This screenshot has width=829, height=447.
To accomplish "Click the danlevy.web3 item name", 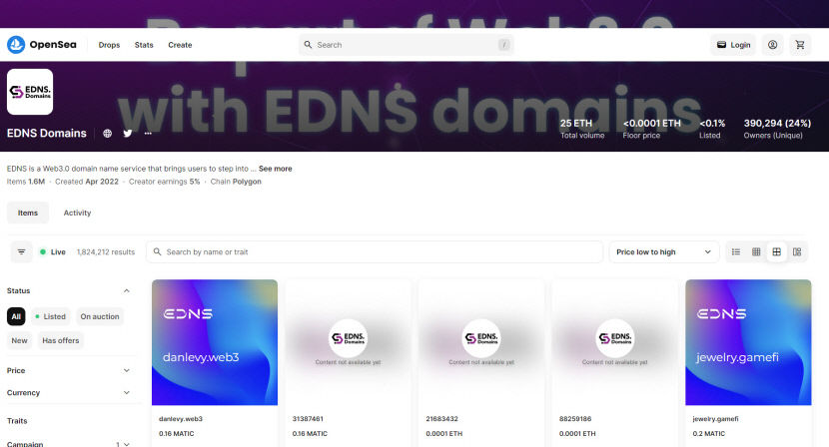I will [181, 418].
